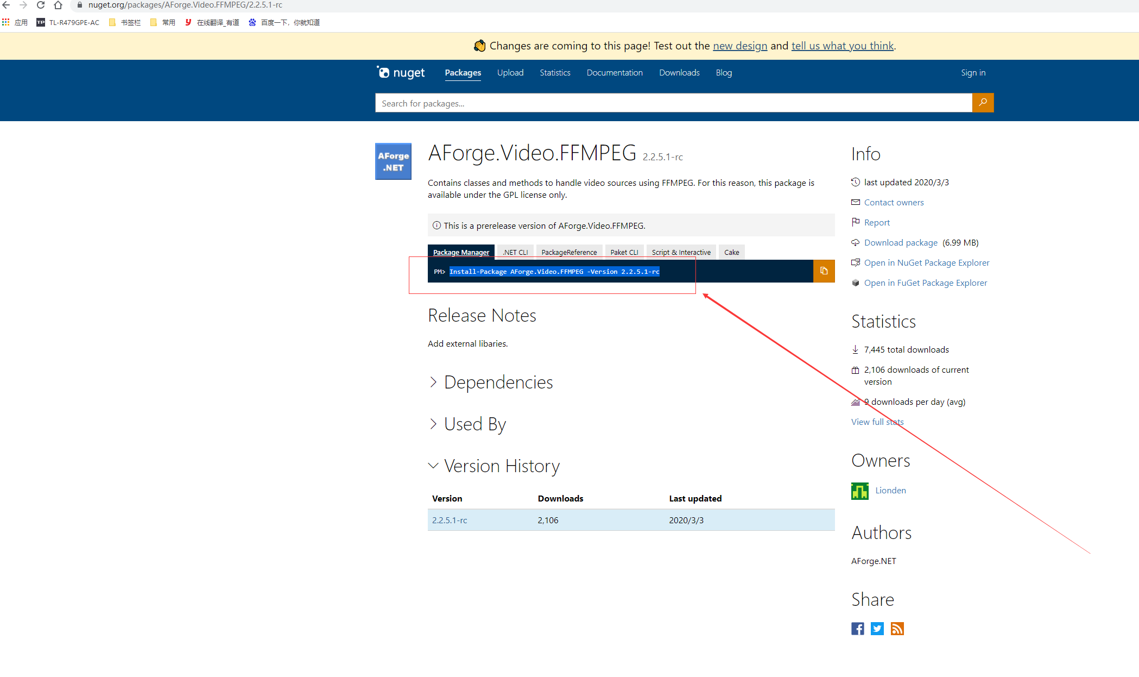Switch to the PackageReference tab

point(569,252)
